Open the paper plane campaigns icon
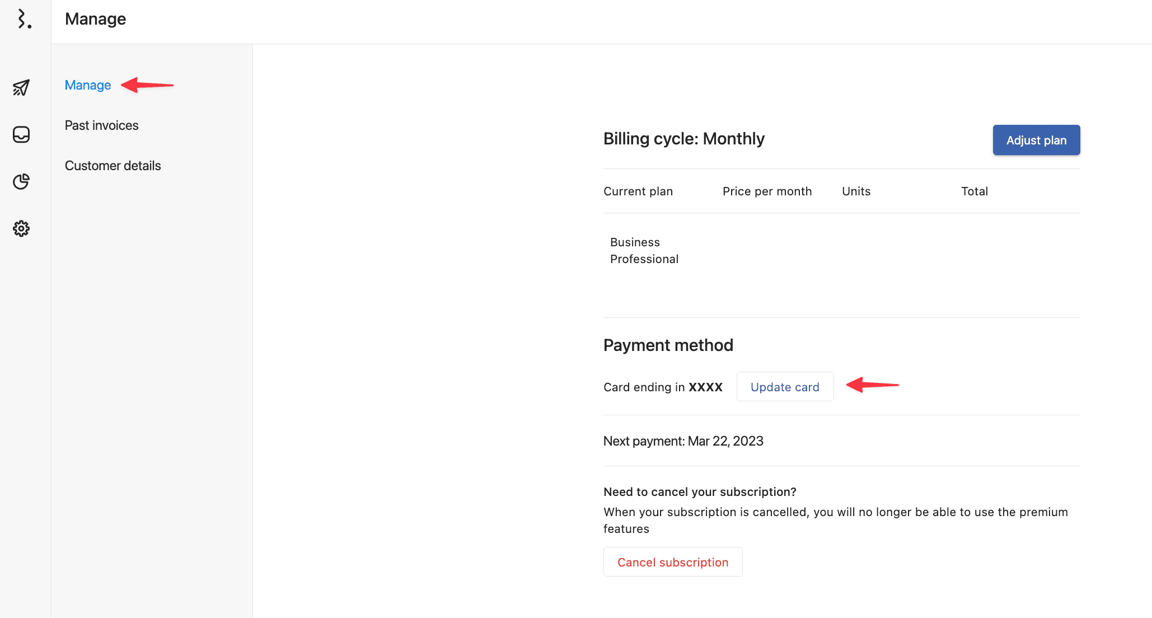 coord(21,87)
